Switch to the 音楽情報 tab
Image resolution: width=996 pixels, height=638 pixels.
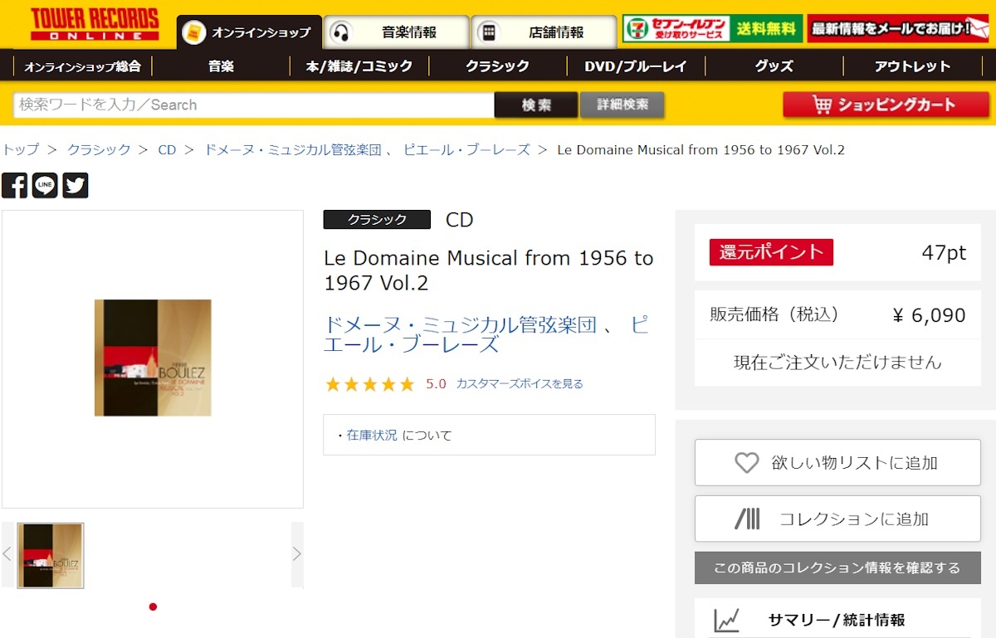tap(396, 32)
